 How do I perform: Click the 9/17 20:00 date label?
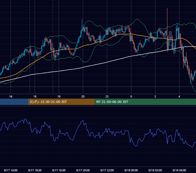click(83, 170)
